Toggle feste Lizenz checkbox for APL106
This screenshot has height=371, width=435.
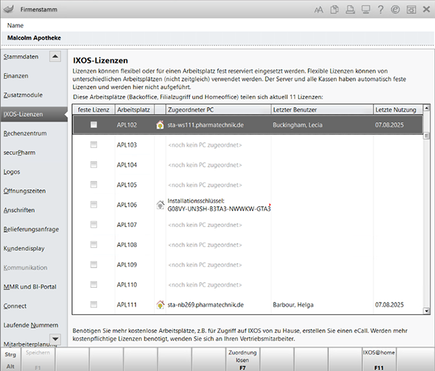94,205
